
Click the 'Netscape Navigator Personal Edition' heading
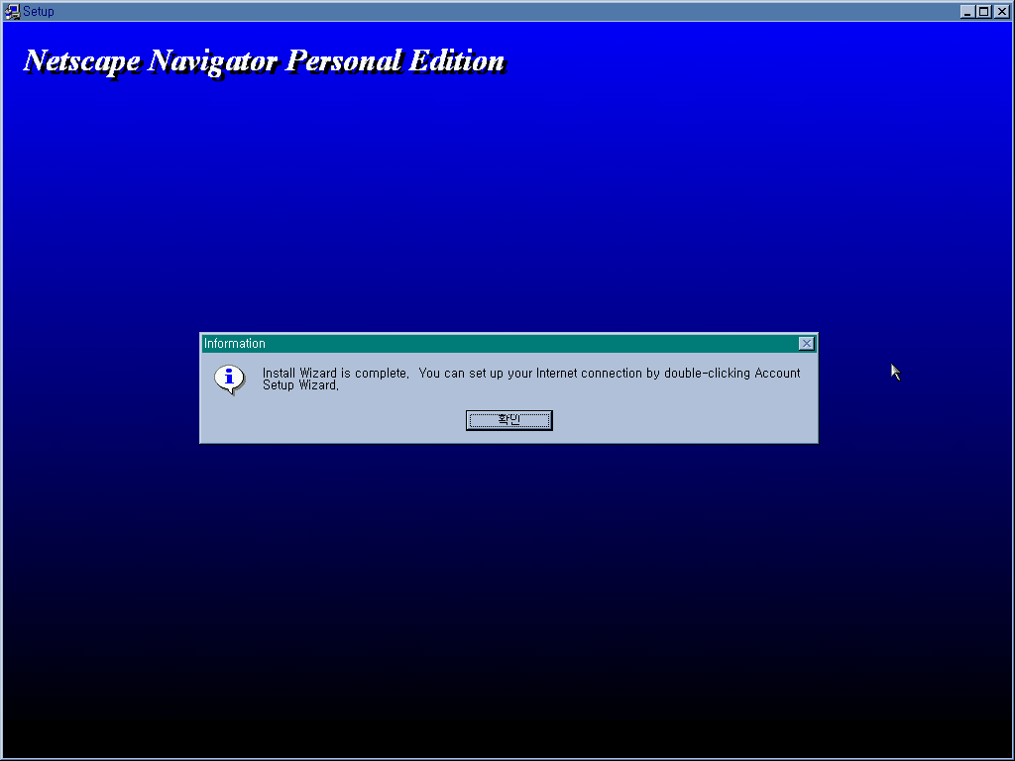click(x=264, y=61)
